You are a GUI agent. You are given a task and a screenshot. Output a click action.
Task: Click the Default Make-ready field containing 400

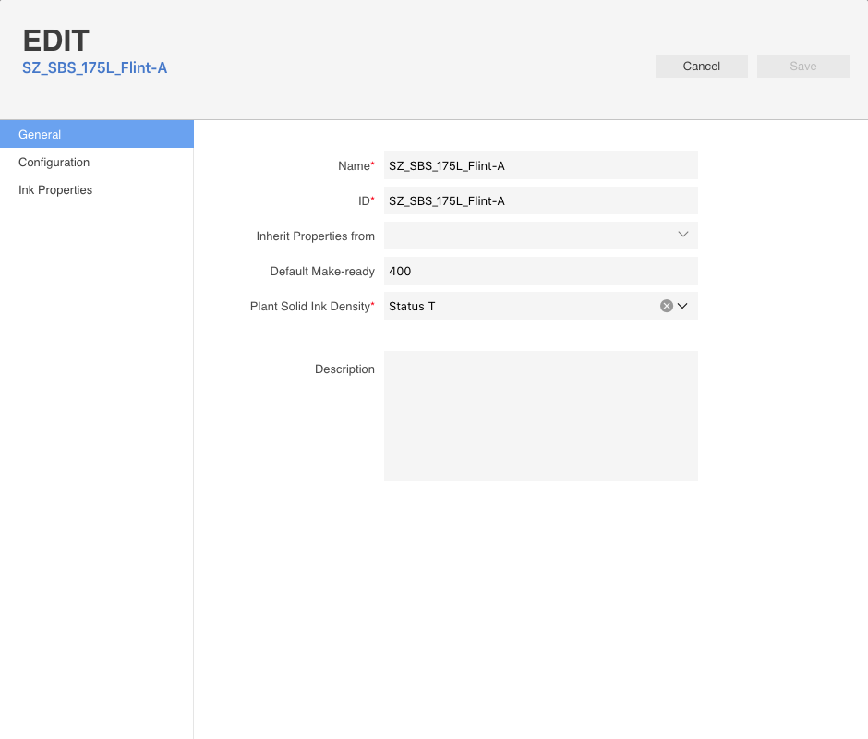pos(541,271)
